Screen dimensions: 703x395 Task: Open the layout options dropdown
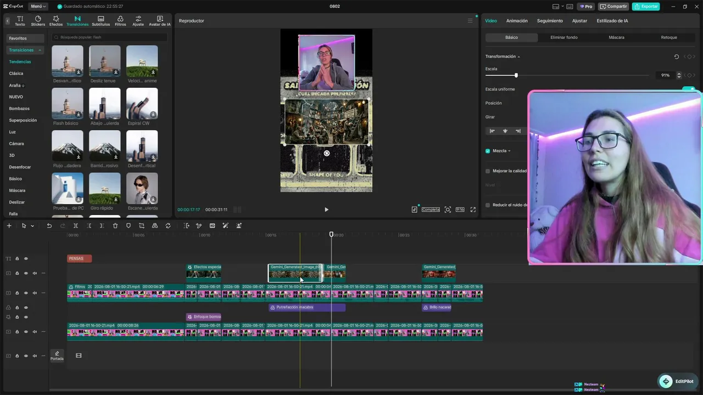(558, 7)
